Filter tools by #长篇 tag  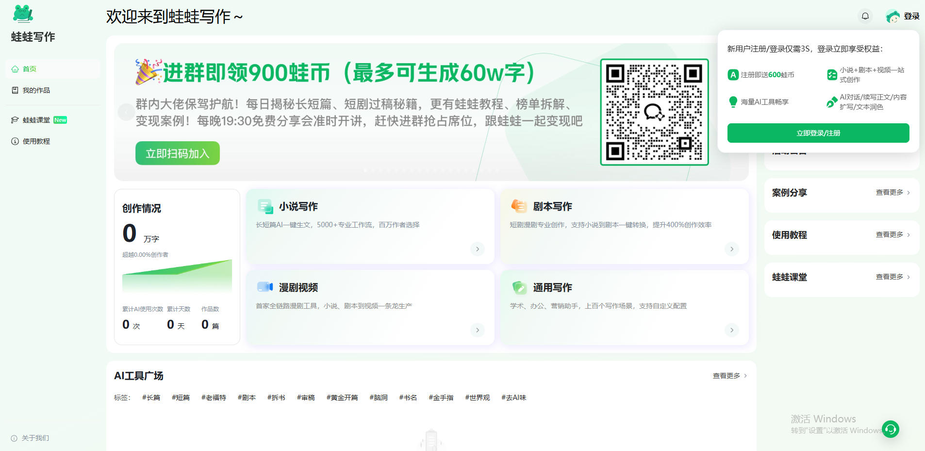coord(151,398)
